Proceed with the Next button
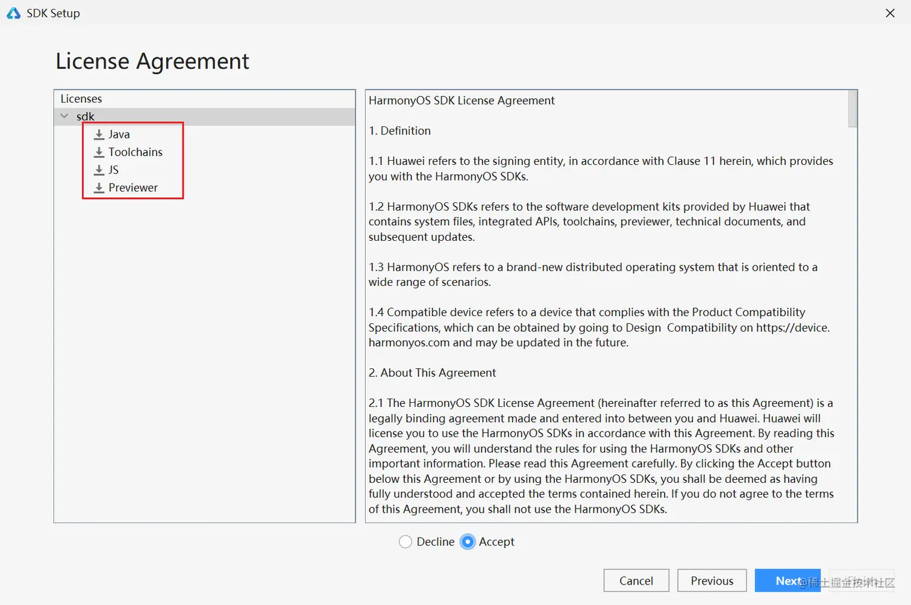Screen dimensions: 911x605 tap(787, 581)
